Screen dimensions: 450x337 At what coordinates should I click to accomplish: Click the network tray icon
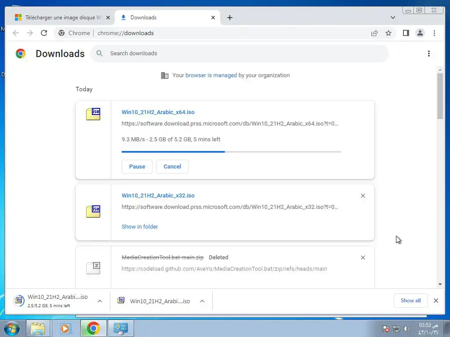[396, 329]
